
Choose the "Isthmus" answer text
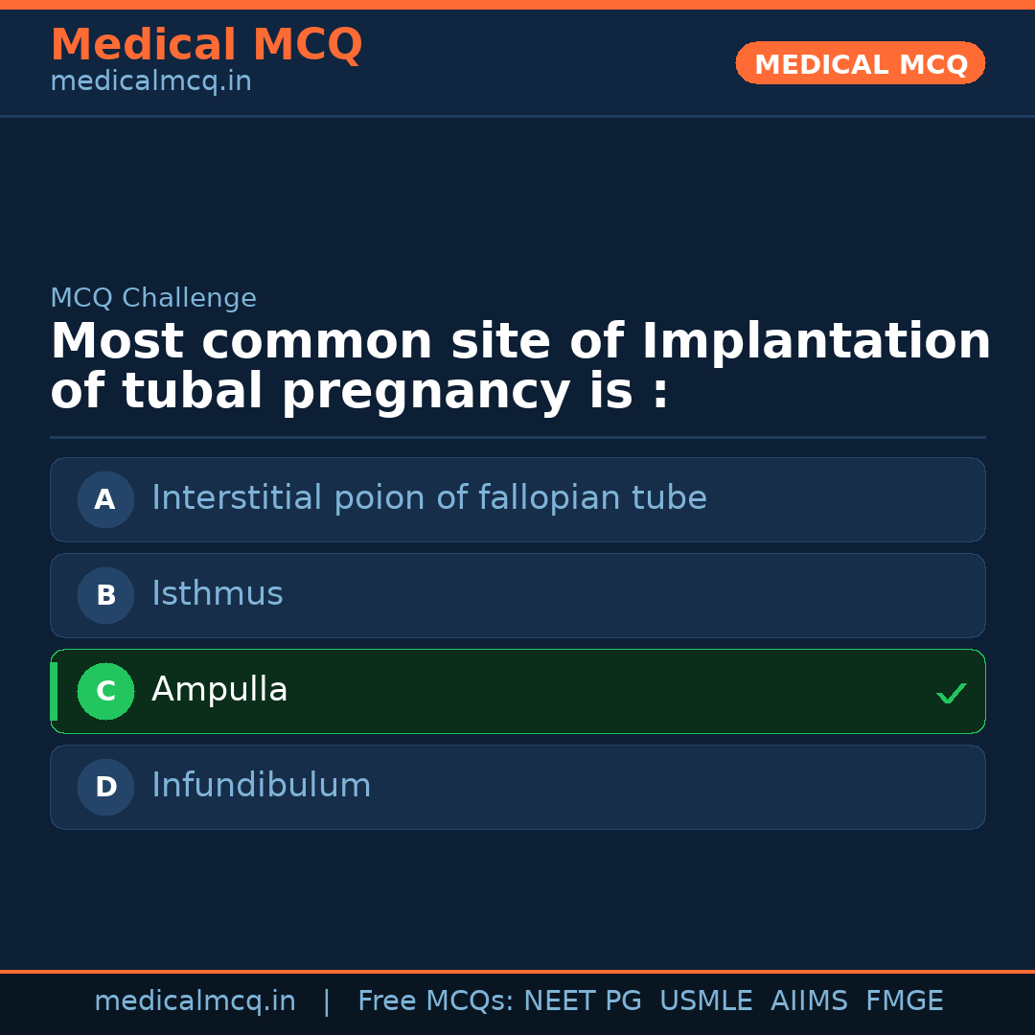point(218,594)
